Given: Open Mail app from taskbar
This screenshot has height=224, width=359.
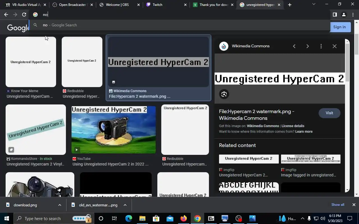Looking at the screenshot, I should pos(170,218).
